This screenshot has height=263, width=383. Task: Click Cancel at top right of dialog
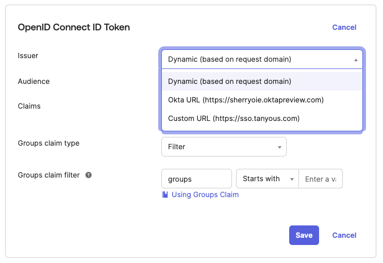click(344, 27)
